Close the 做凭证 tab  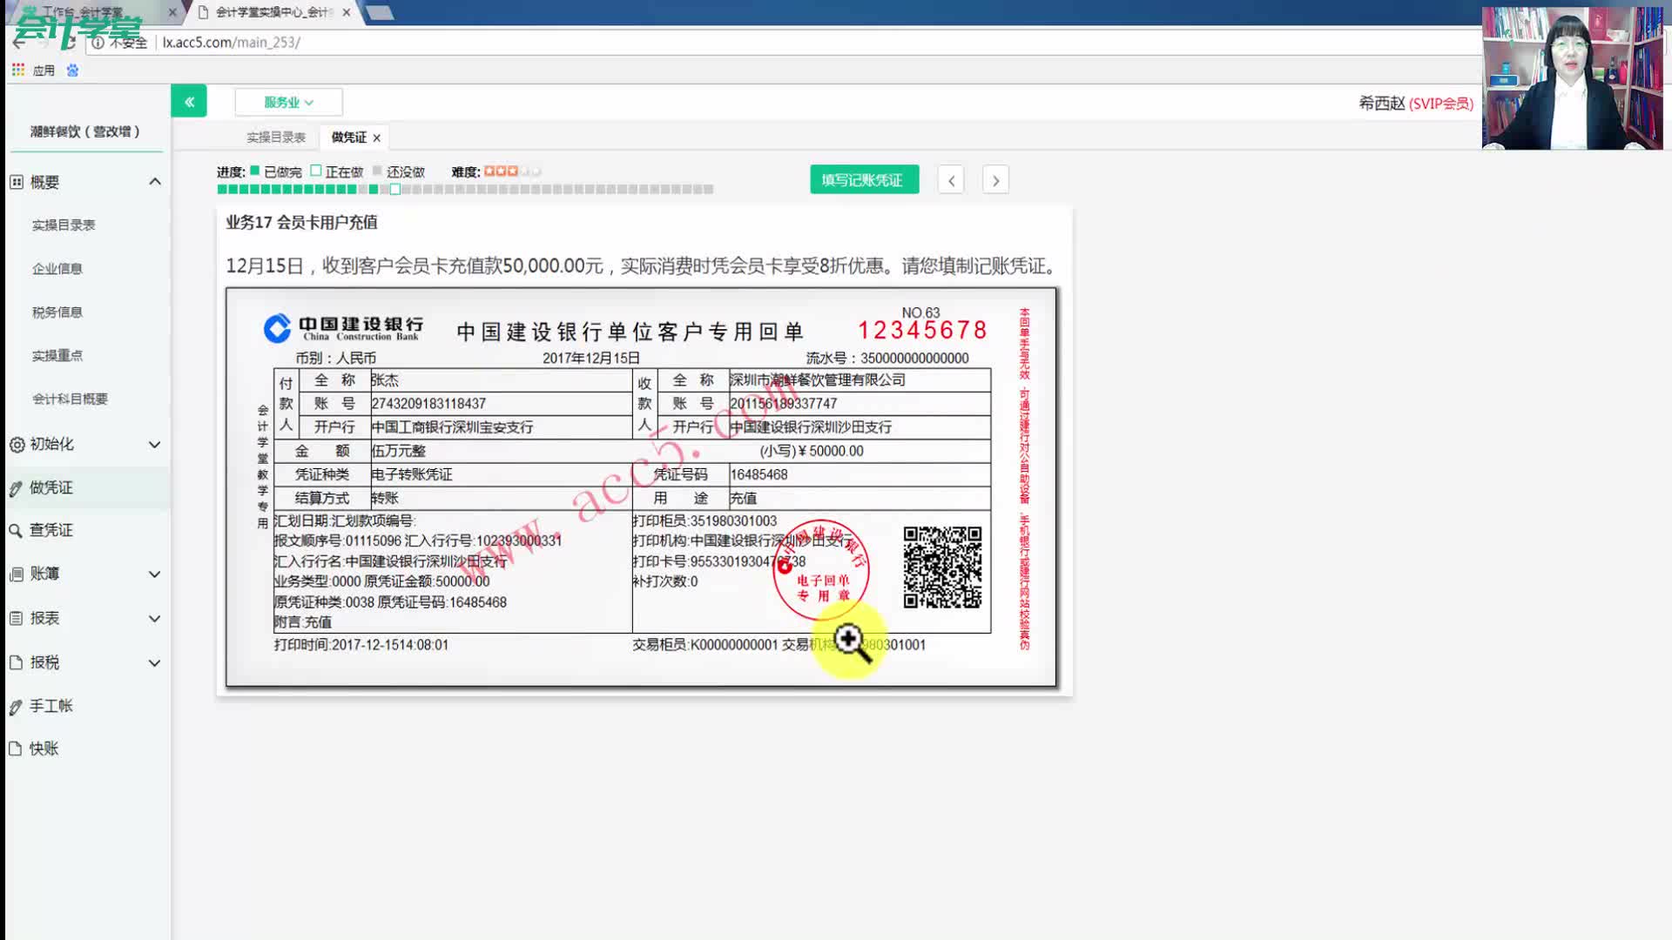377,138
